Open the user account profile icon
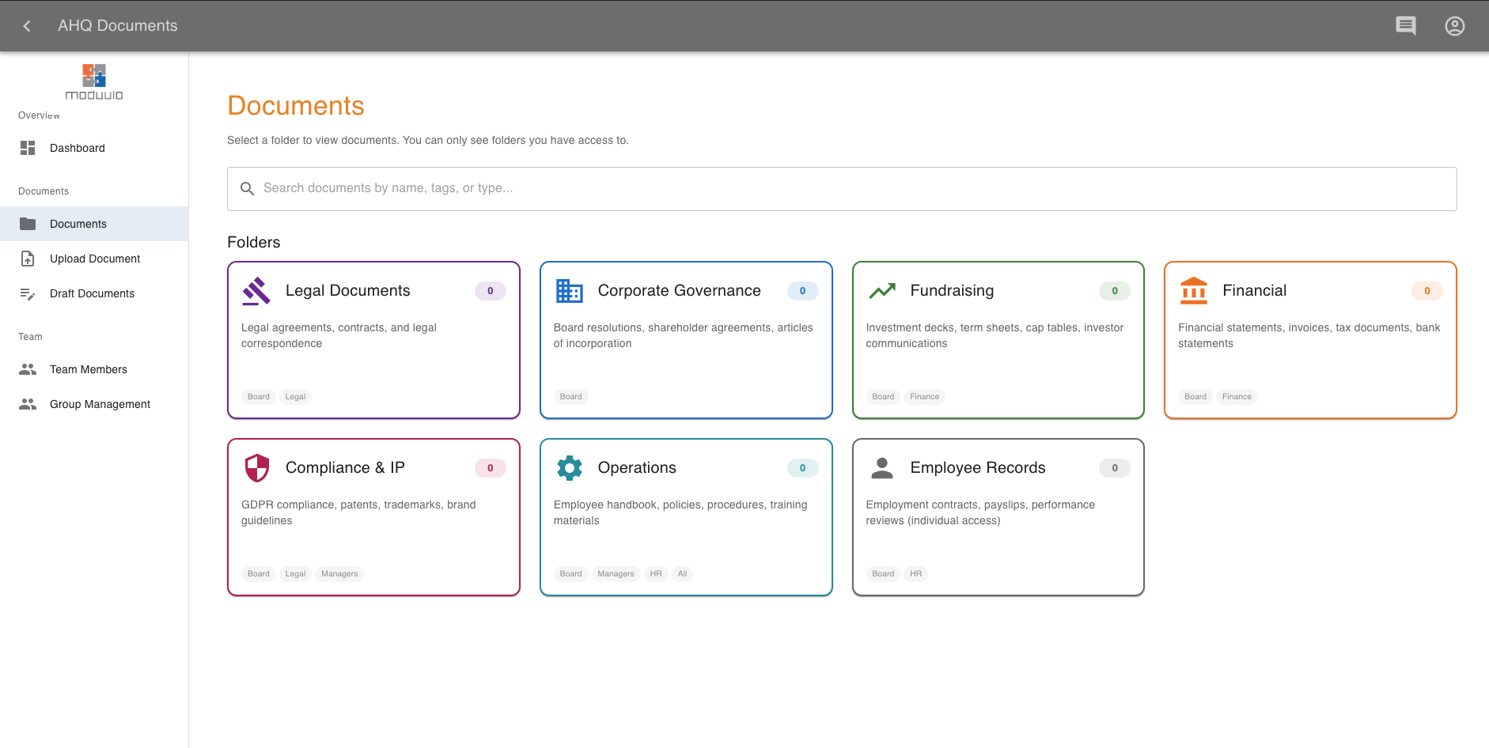Image resolution: width=1489 pixels, height=748 pixels. 1454,26
